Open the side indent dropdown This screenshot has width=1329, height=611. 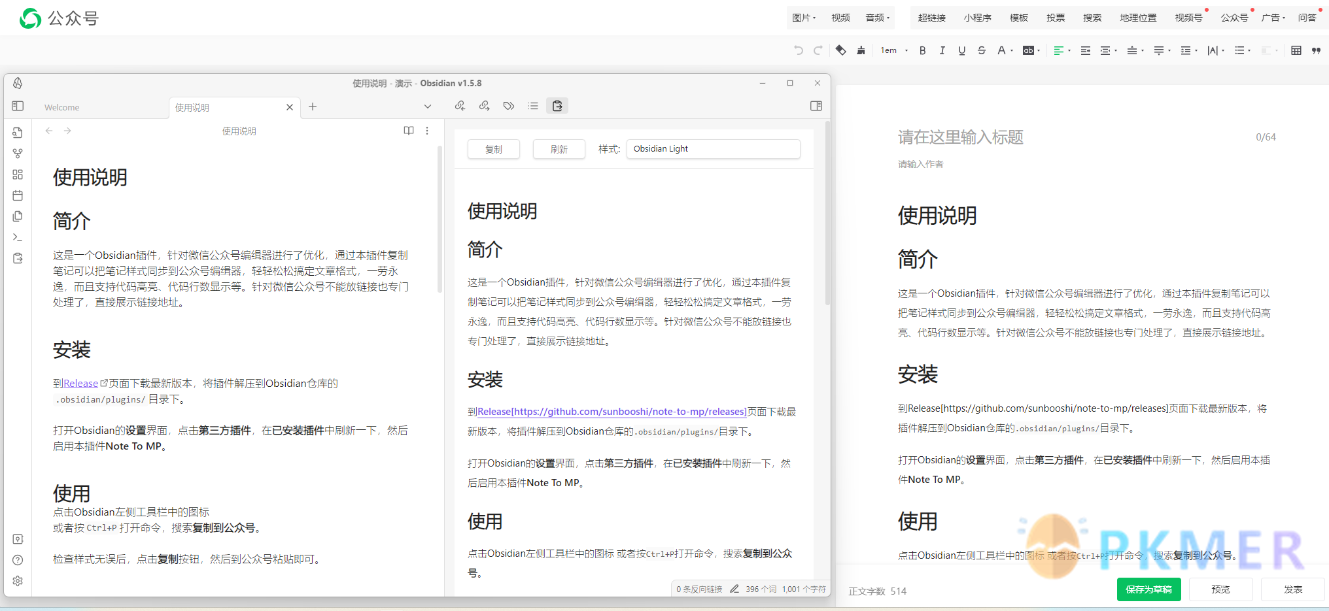pyautogui.click(x=1109, y=50)
